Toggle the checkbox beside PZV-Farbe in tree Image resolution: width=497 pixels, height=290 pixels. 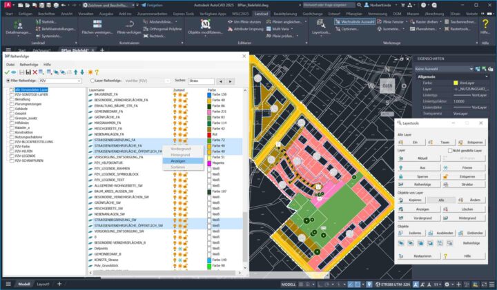[x=12, y=147]
